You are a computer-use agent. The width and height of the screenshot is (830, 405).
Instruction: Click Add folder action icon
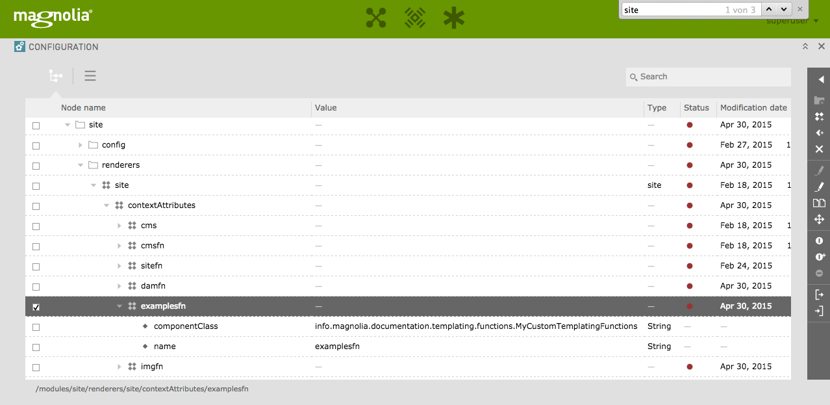(820, 101)
